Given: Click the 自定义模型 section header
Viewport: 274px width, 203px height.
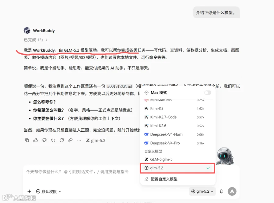Looking at the screenshot, I should click(x=153, y=151).
